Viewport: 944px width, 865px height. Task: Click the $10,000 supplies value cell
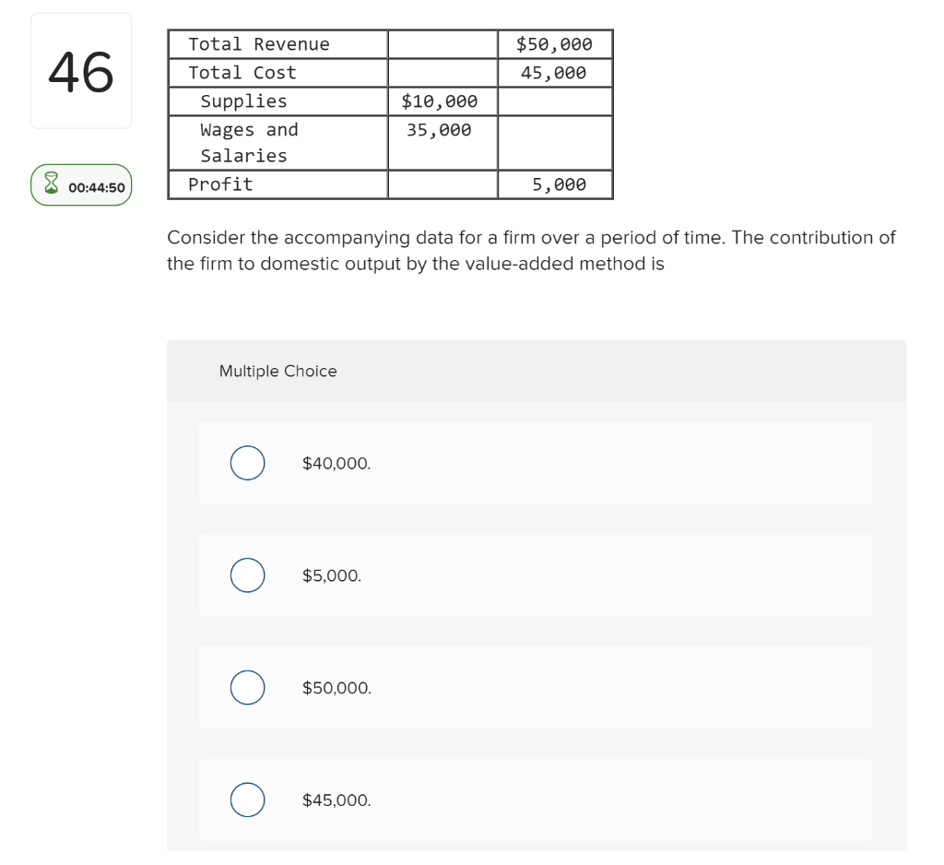coord(440,101)
